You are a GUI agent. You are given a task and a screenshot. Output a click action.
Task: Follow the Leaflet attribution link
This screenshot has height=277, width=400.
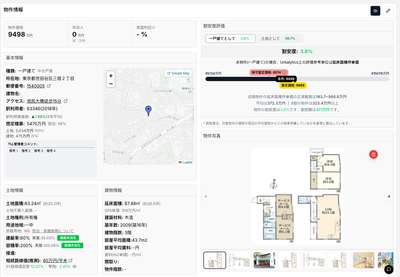[187, 162]
